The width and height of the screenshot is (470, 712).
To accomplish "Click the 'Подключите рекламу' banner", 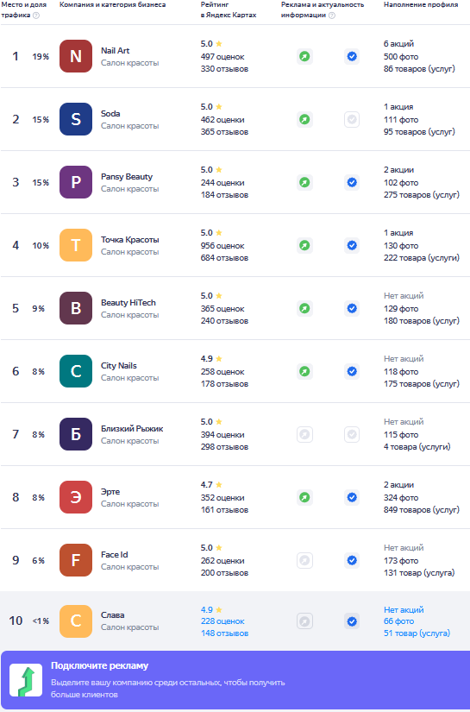I will pos(235,680).
